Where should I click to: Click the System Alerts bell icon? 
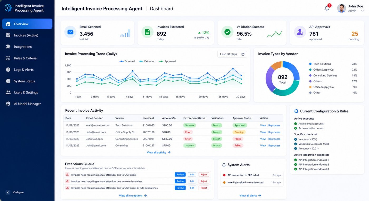coord(224,165)
